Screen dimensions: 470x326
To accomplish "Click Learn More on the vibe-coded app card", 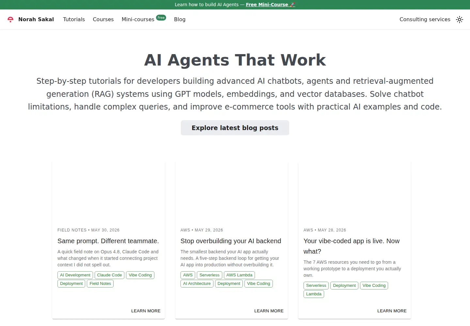I will pyautogui.click(x=392, y=311).
